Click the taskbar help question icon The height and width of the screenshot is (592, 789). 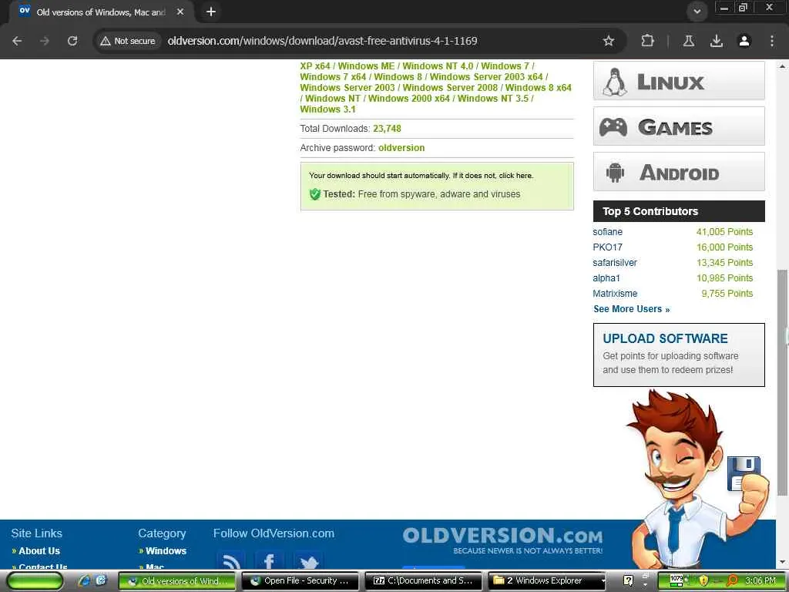point(628,580)
